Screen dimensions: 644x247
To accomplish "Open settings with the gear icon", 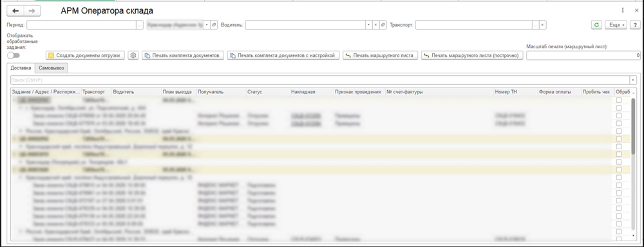I will coord(133,55).
